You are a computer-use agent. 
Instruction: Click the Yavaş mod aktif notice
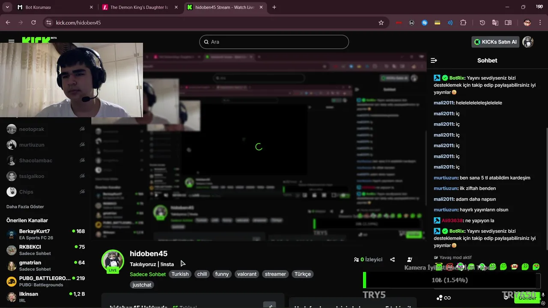tap(453, 258)
